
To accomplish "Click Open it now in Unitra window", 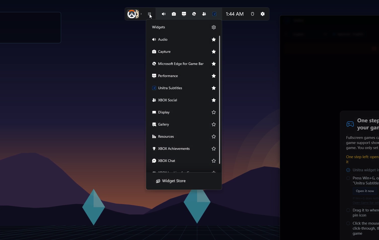I will tap(365, 191).
